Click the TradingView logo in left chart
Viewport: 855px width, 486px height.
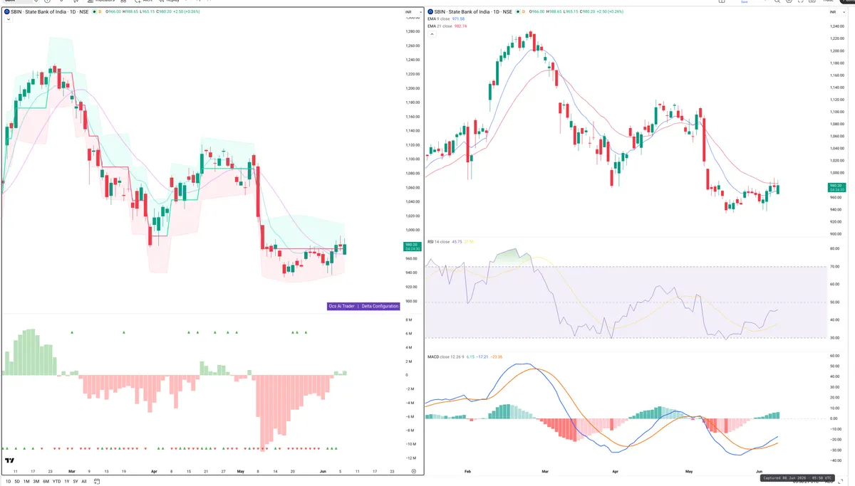tap(10, 461)
